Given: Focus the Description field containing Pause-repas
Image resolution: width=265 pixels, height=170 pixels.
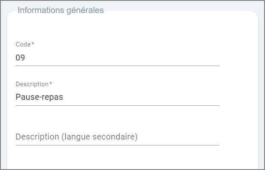Looking at the screenshot, I should (117, 97).
